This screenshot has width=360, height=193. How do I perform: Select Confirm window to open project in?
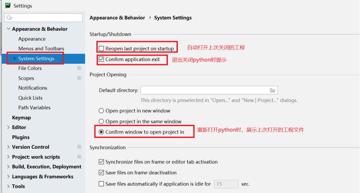click(101, 132)
